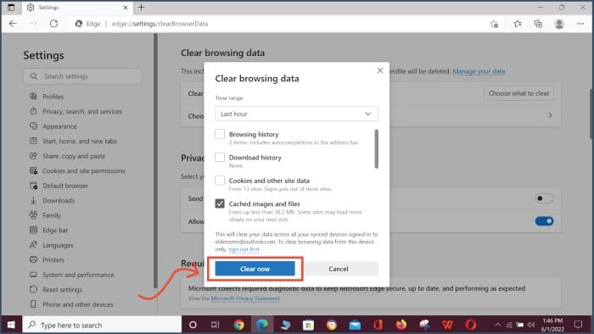Check the Download history checkbox
The height and width of the screenshot is (334, 594).
pos(220,157)
